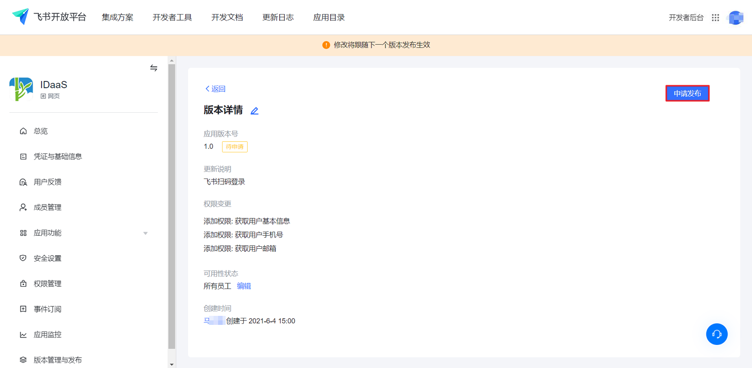Viewport: 752px width, 368px height.
Task: Open the headset customer support button
Action: point(717,334)
